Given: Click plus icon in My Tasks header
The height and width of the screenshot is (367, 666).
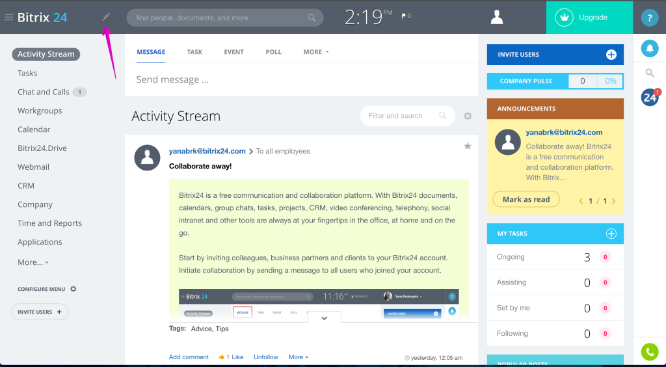Looking at the screenshot, I should (611, 234).
